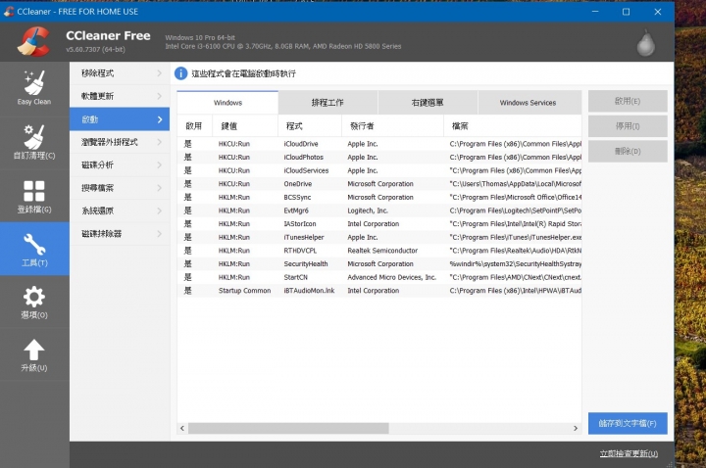Open 軟體更新 software updater item
The image size is (706, 468).
(120, 96)
